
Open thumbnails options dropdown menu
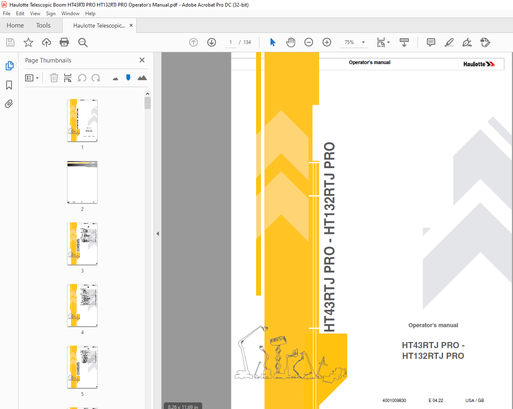32,78
